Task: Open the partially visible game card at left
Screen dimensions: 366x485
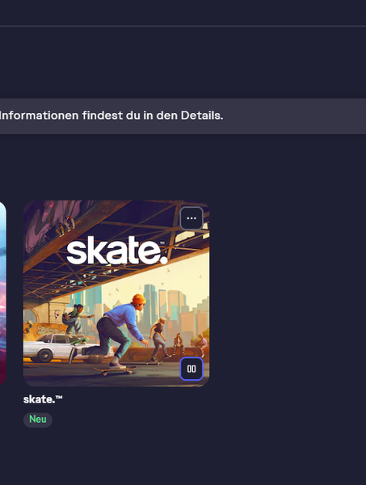Action: click(2, 293)
